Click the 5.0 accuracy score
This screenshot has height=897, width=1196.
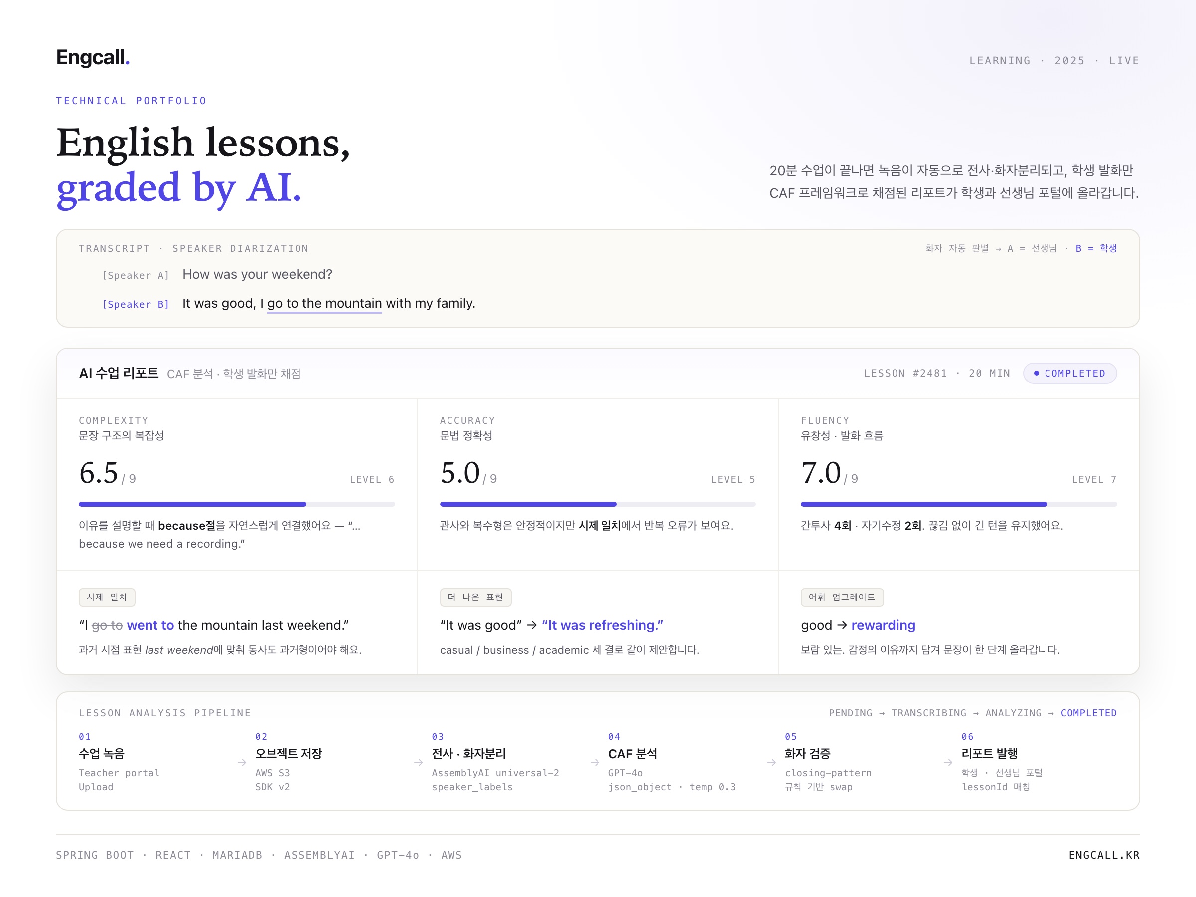point(459,472)
